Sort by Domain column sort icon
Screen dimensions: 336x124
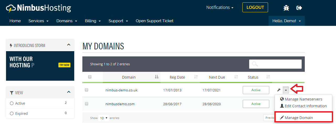point(157,77)
